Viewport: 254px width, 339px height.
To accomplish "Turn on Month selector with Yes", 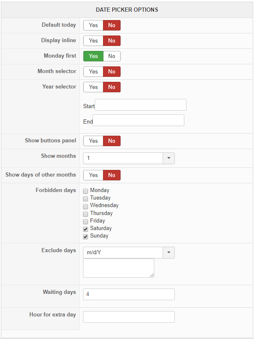I will (93, 72).
